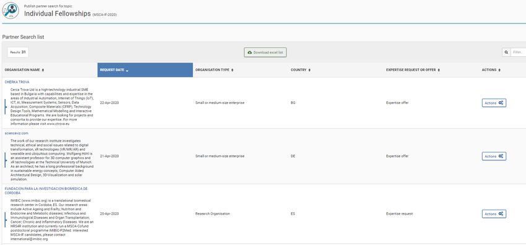526x245 pixels.
Task: Open Actions menu for scienceviz.com row
Action: click(x=494, y=156)
